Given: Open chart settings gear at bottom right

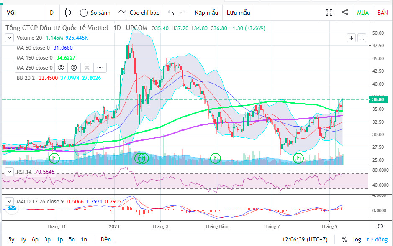Looking at the screenshot, I should tap(380, 226).
